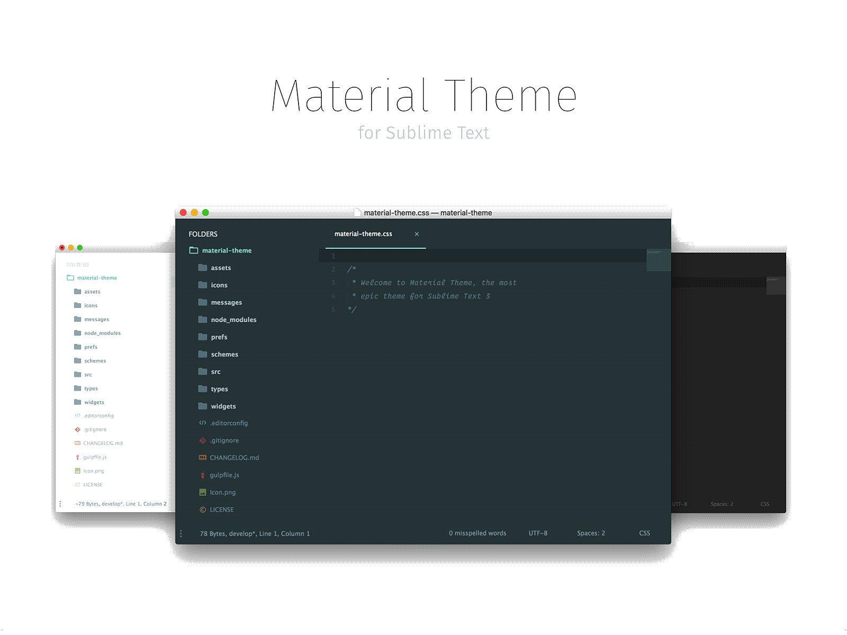Click the schemes folder icon

coord(204,354)
